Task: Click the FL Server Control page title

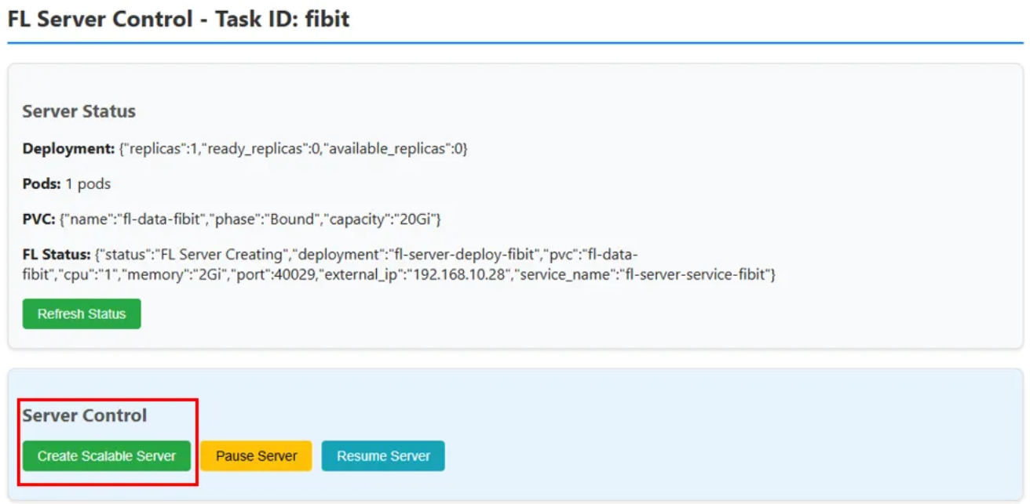Action: 178,19
